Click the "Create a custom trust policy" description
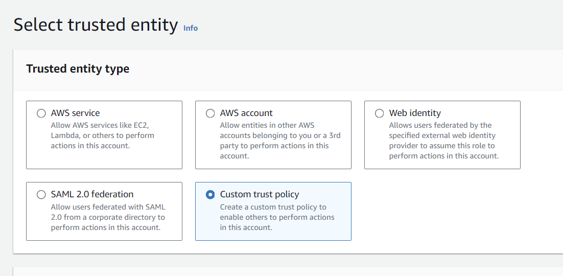563x276 pixels. click(x=277, y=217)
